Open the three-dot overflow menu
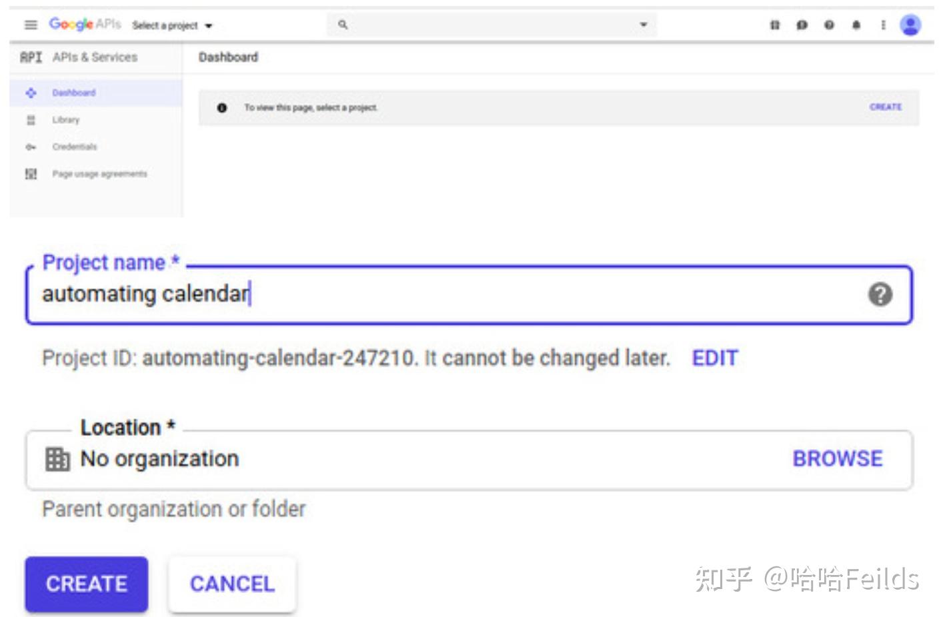 (883, 24)
